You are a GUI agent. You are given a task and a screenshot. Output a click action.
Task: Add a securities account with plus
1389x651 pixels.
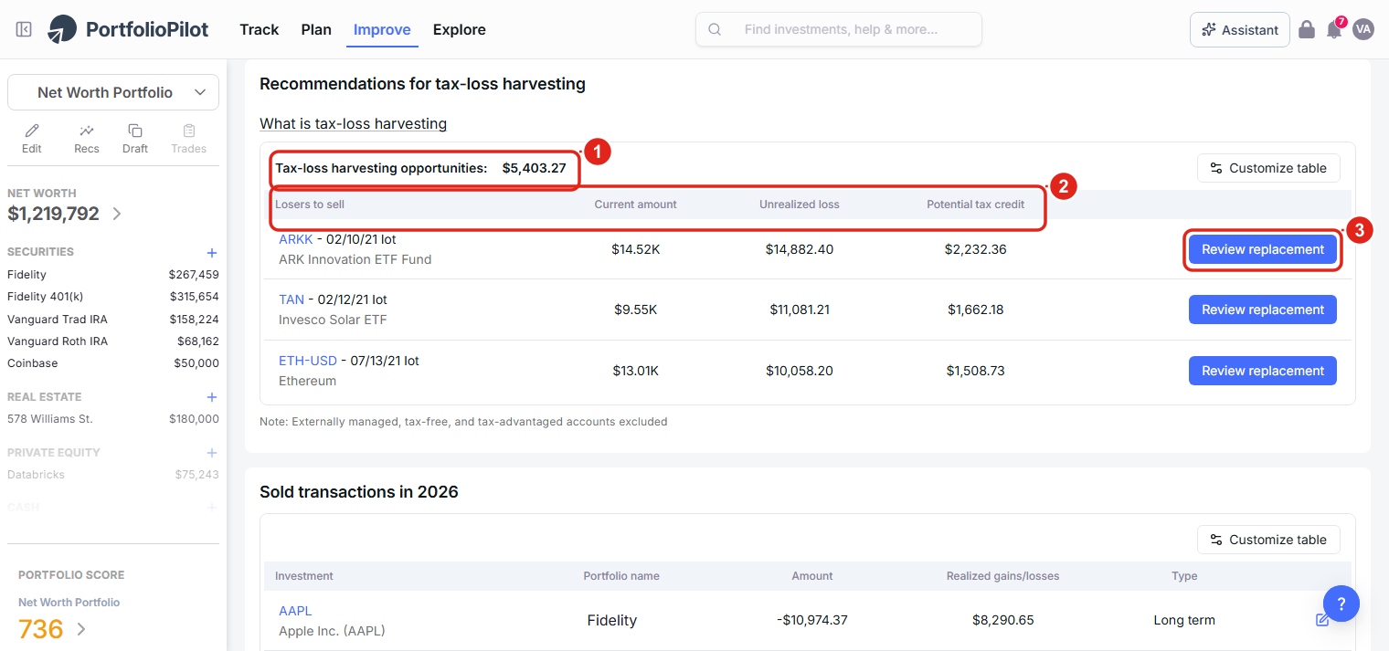pos(212,252)
